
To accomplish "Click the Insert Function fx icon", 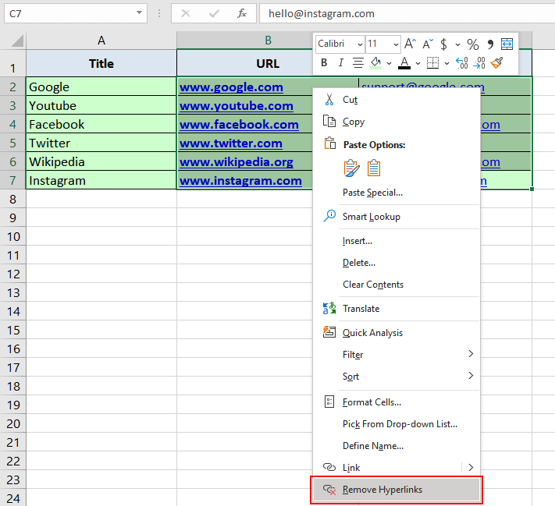I will [x=242, y=13].
